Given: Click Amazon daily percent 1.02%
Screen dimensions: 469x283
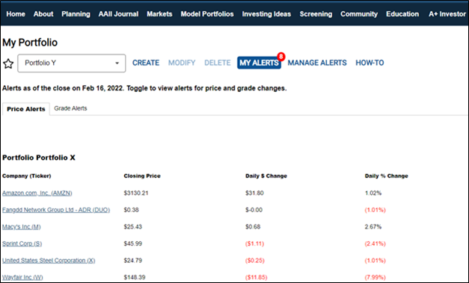Looking at the screenshot, I should point(373,193).
